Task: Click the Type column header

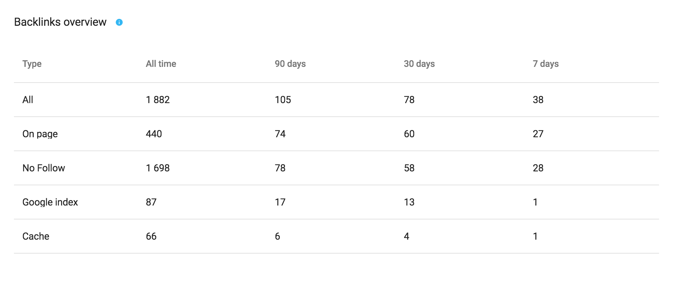Action: pyautogui.click(x=32, y=64)
